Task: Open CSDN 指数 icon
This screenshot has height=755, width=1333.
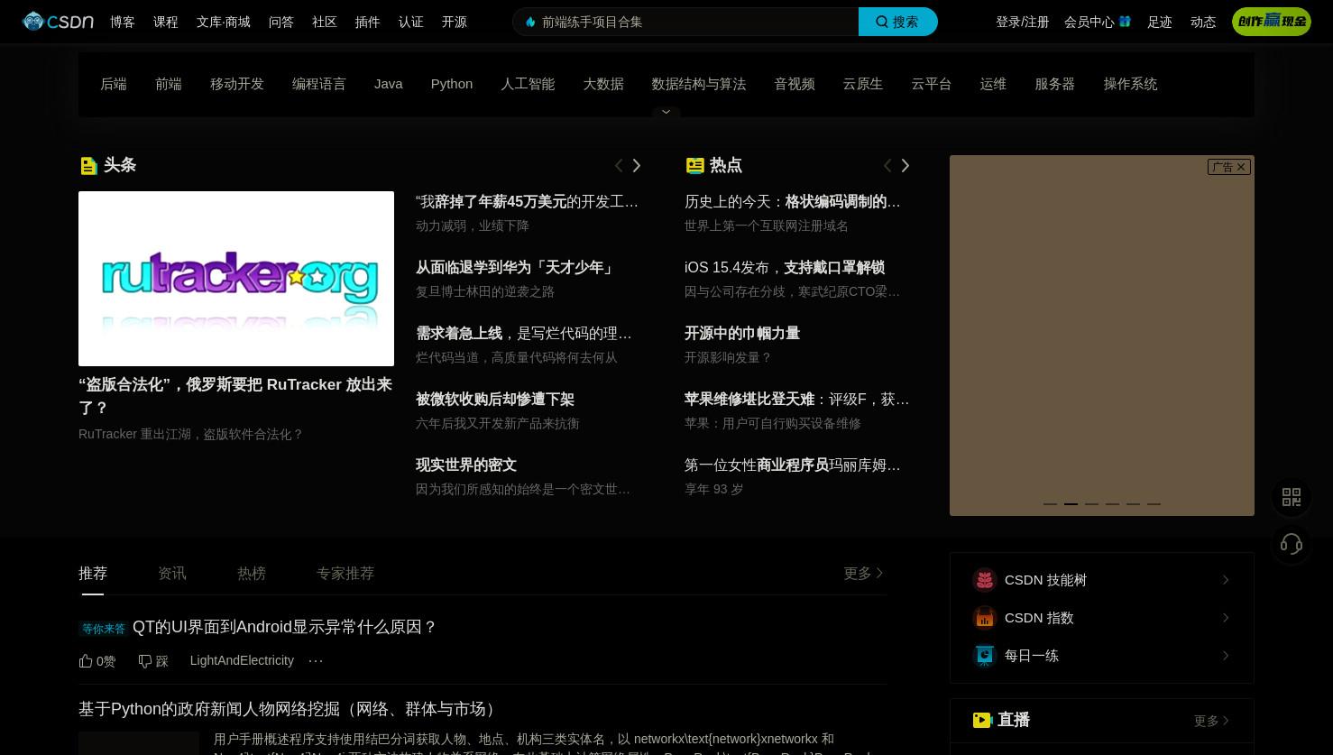Action: coord(985,618)
